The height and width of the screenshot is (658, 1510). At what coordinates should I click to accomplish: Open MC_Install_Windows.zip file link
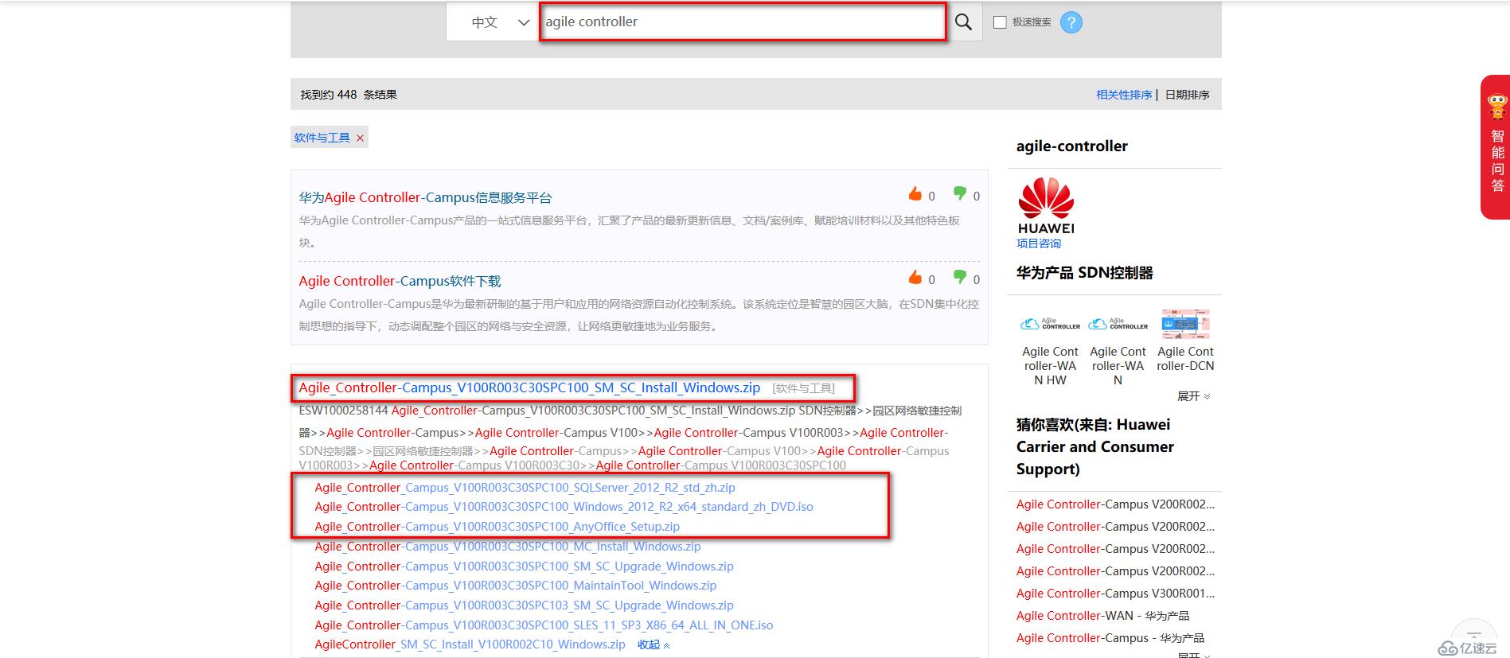(507, 547)
